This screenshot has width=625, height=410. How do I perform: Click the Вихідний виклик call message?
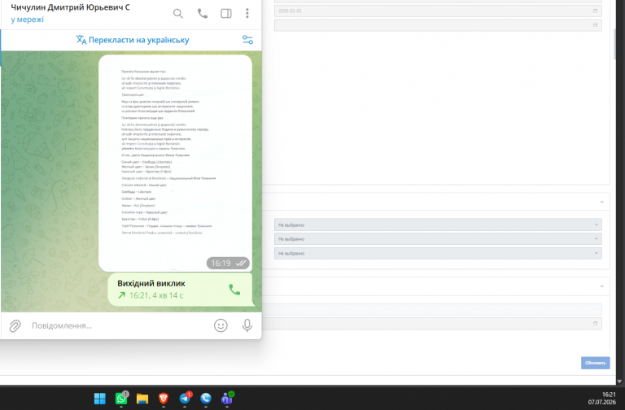pyautogui.click(x=180, y=290)
